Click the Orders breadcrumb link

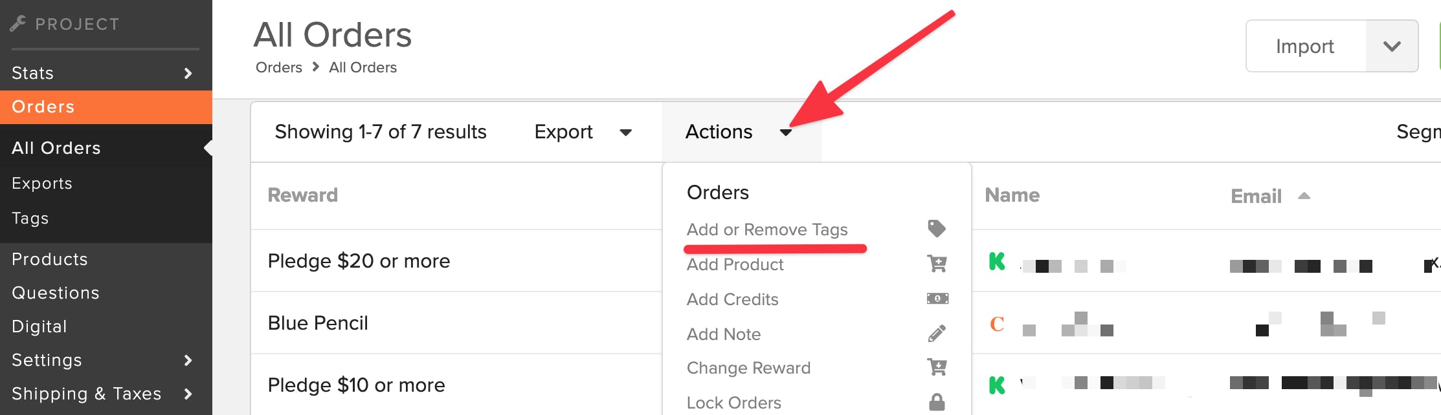(x=279, y=67)
